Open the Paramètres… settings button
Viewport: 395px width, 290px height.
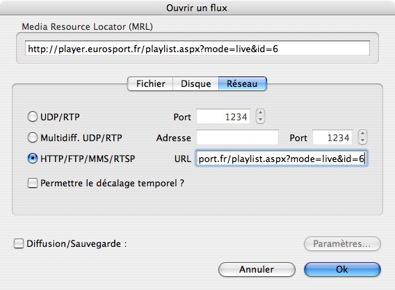tap(342, 243)
